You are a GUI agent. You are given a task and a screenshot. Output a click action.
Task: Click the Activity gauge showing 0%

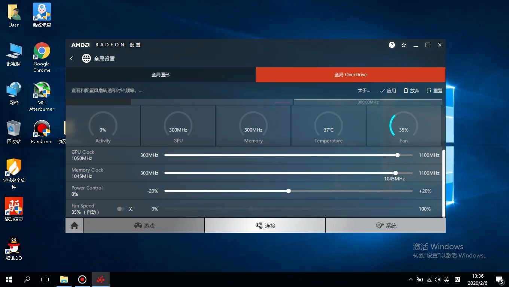coord(103,126)
